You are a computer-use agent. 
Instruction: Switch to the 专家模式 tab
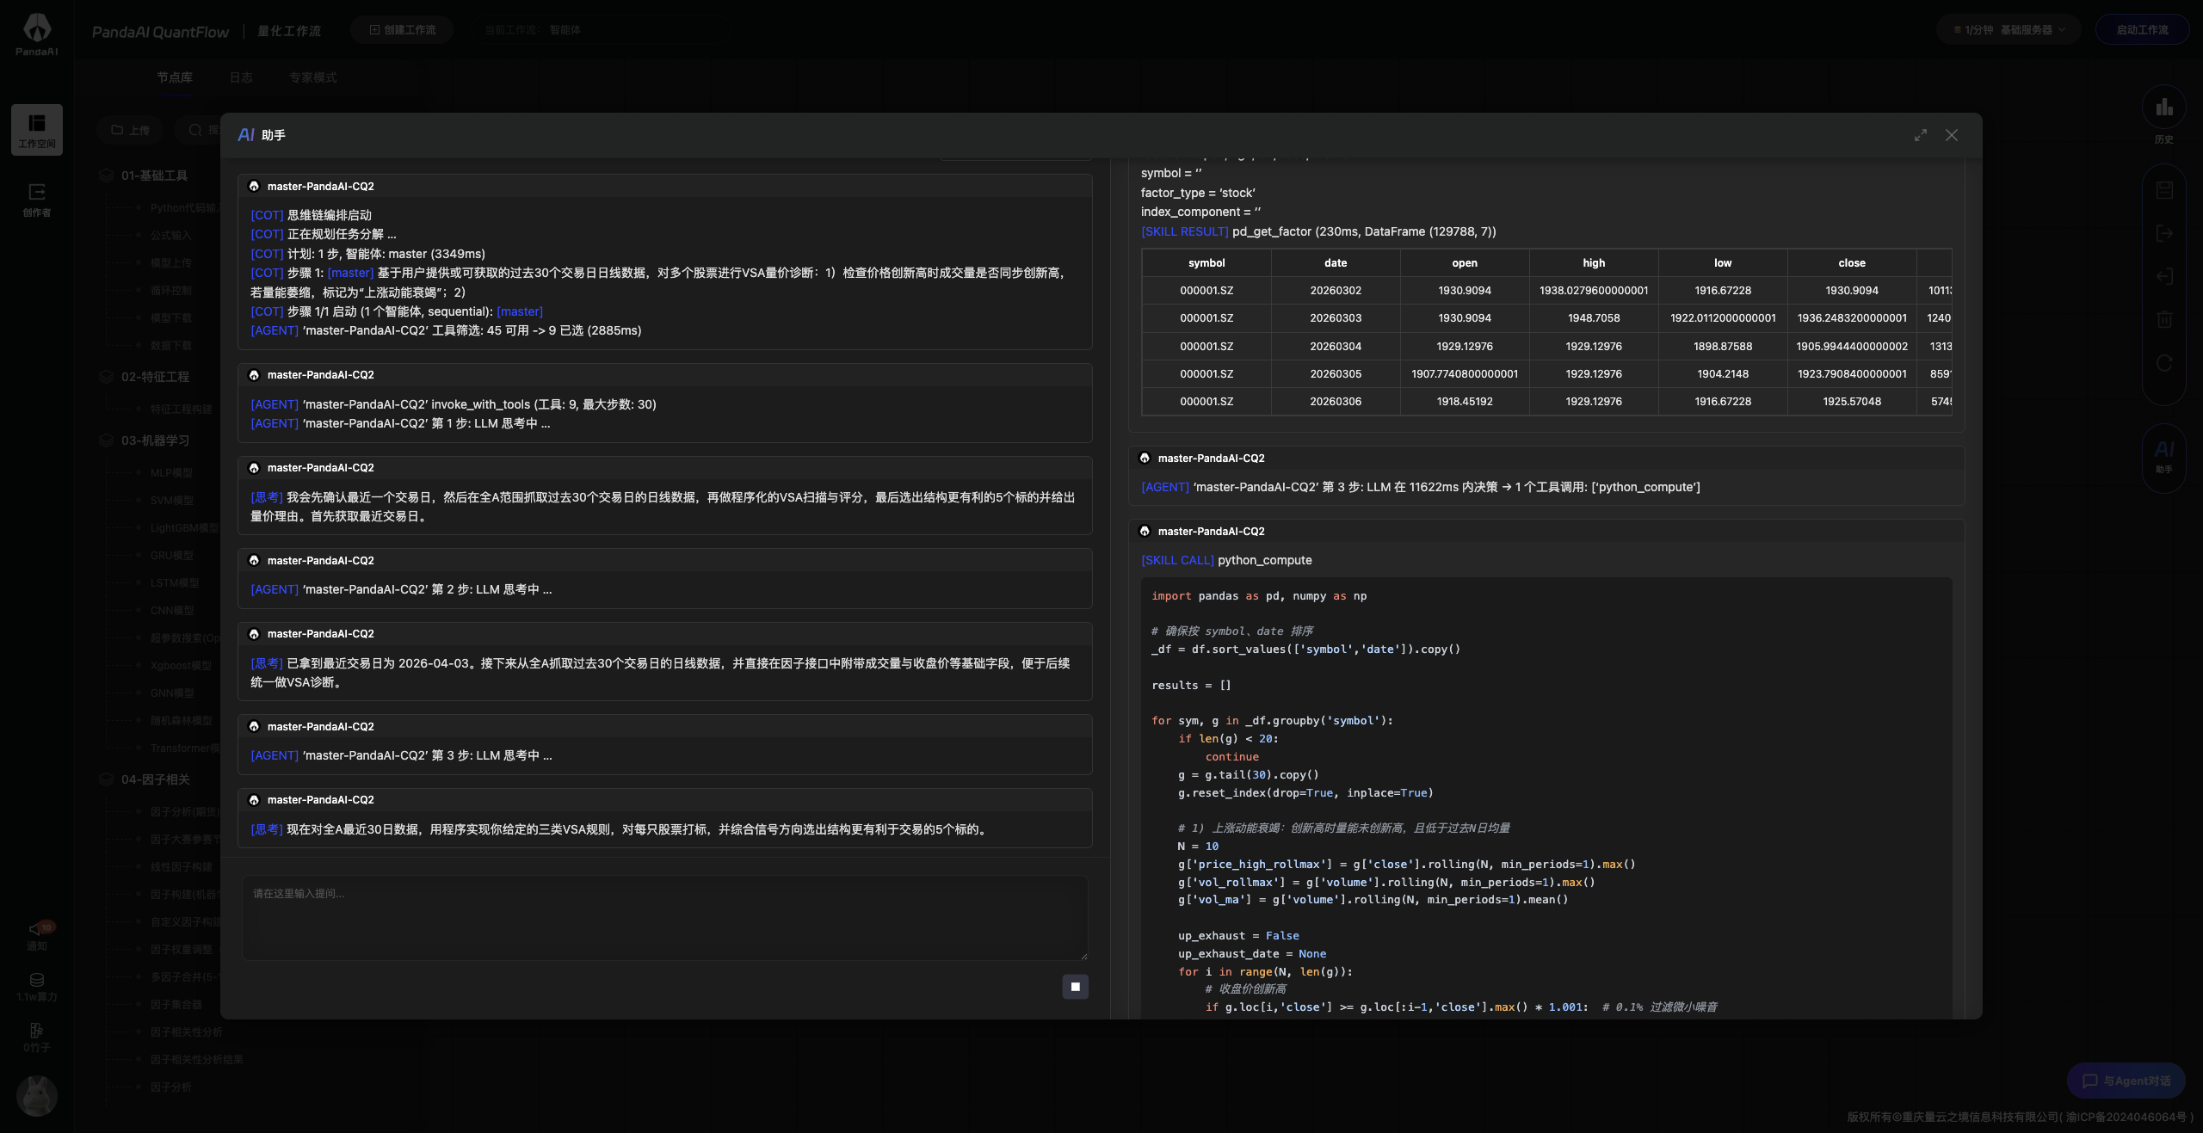[x=312, y=77]
